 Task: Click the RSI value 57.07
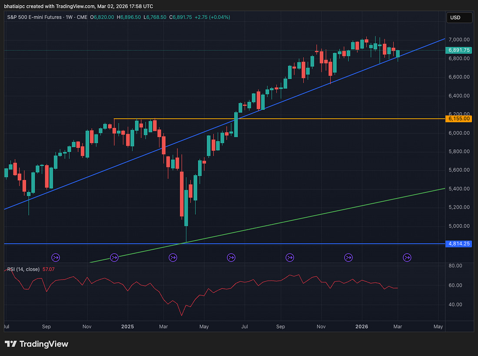coord(49,269)
